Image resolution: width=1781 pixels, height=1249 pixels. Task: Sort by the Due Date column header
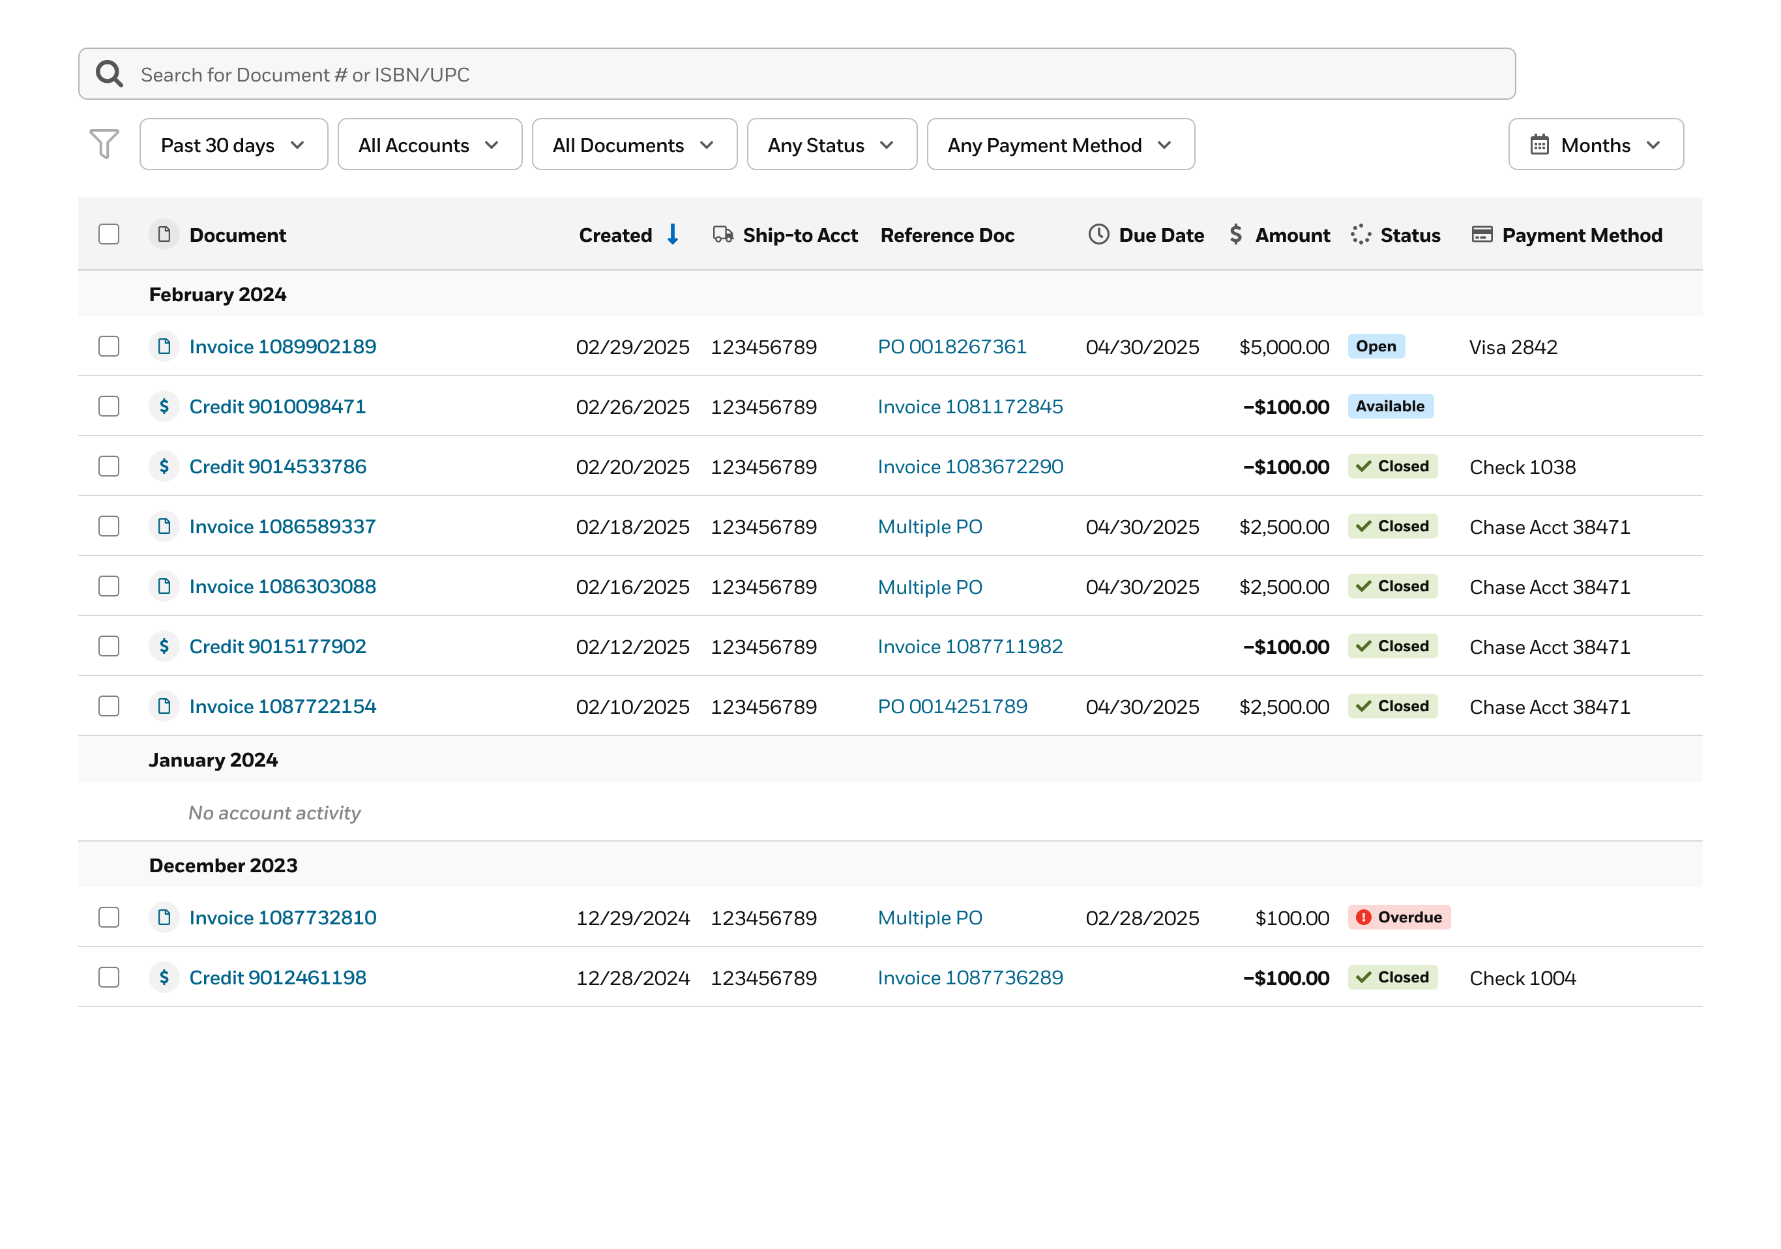(x=1161, y=235)
